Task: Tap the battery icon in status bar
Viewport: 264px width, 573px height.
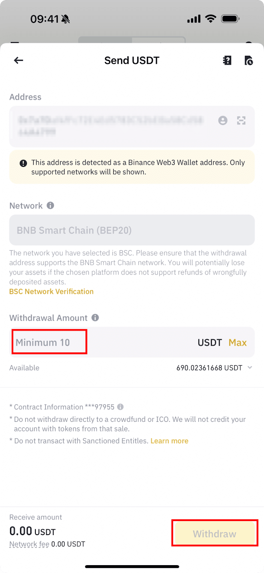Action: (230, 19)
